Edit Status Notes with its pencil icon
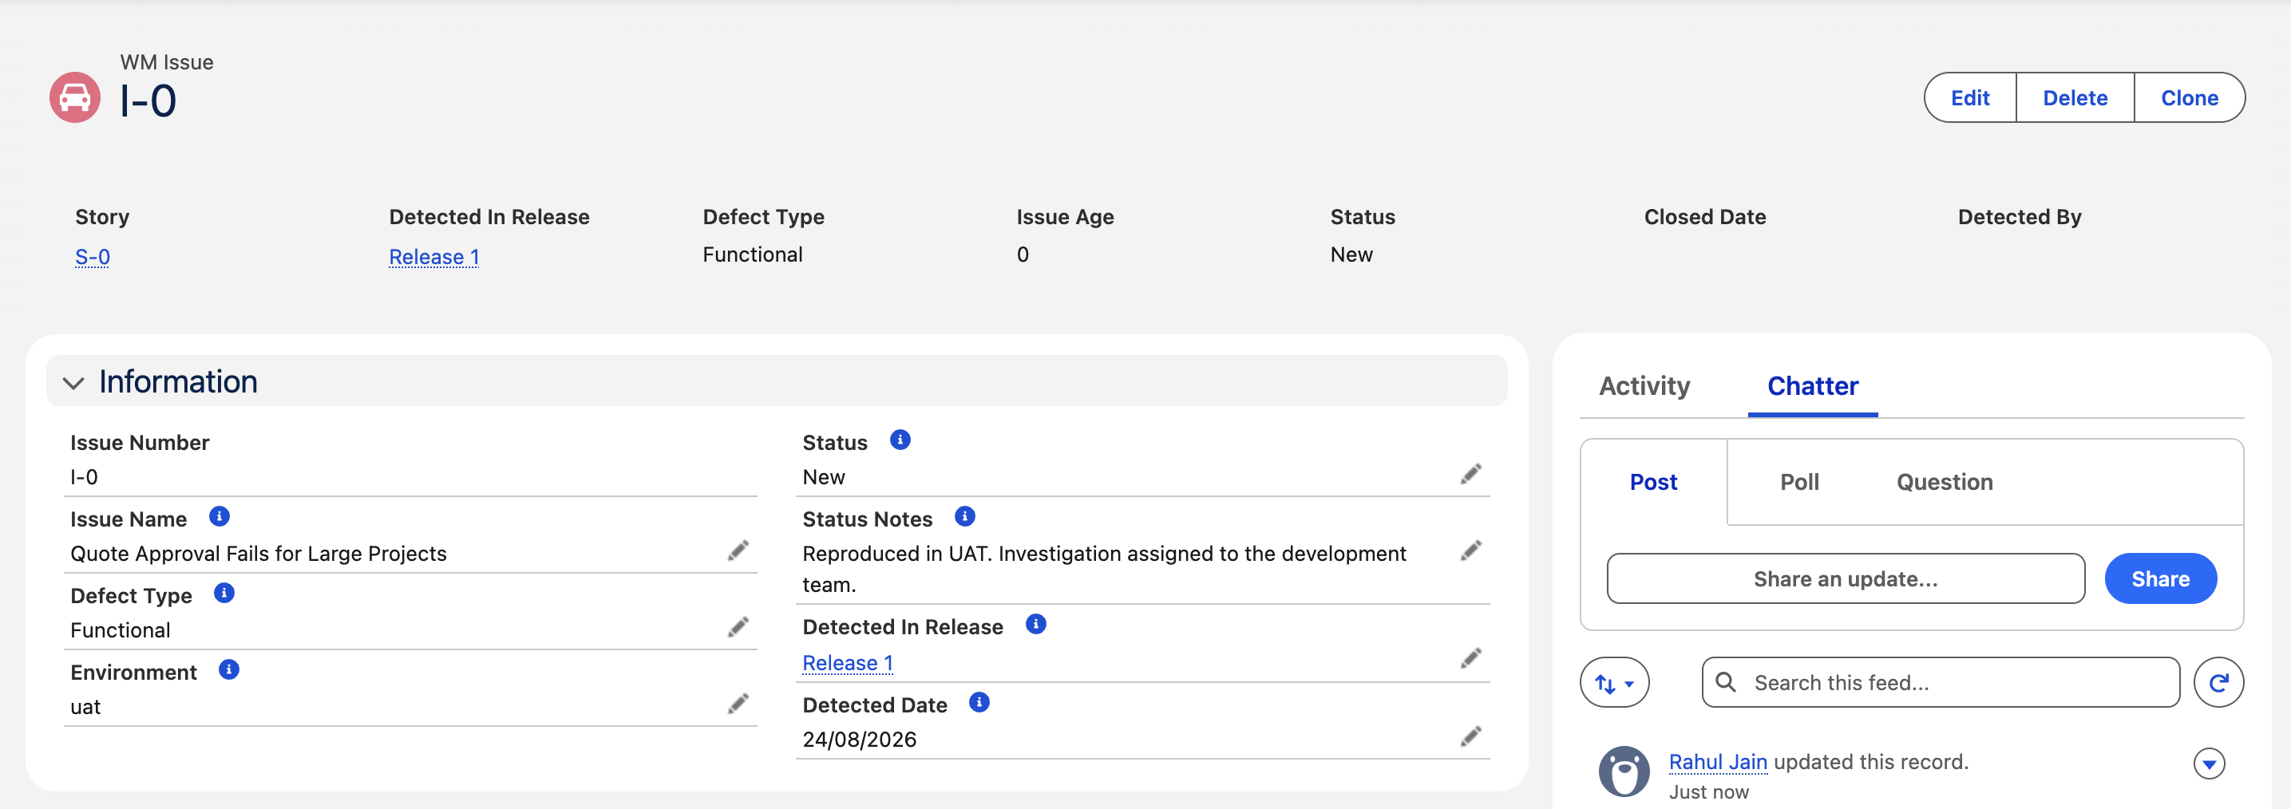 pyautogui.click(x=1471, y=551)
